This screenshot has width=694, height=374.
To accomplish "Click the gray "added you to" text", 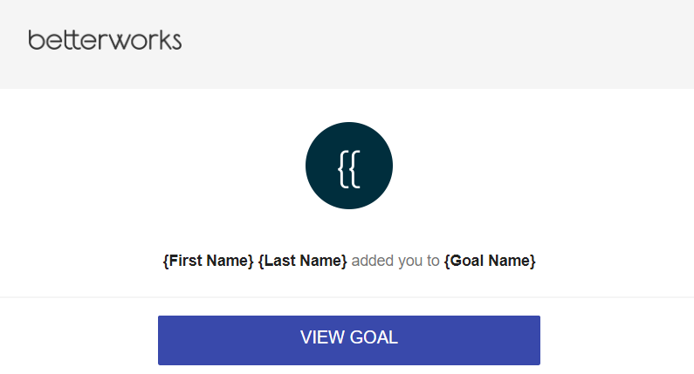I will [x=395, y=261].
